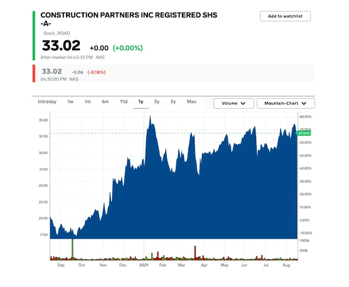Click the Sep label on time axis
349x287 pixels.
pos(61,265)
